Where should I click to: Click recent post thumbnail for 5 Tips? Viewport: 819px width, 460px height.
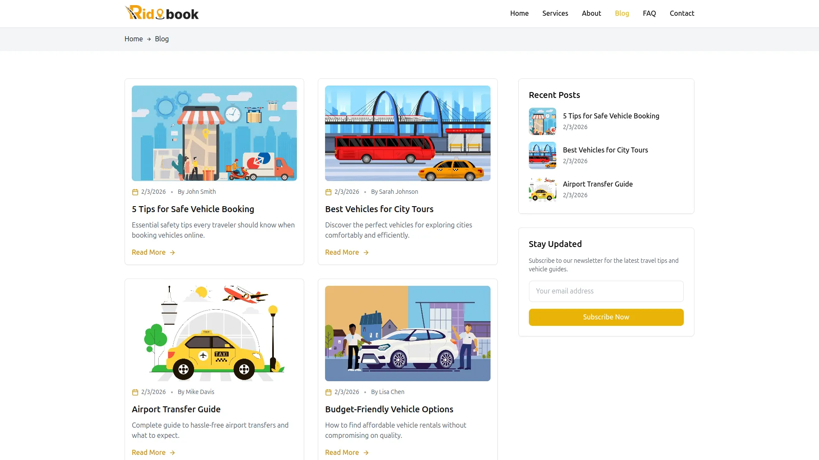point(542,121)
